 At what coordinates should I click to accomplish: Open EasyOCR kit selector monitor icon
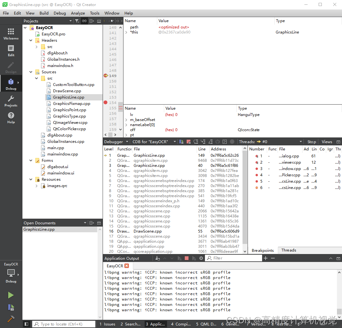click(11, 273)
